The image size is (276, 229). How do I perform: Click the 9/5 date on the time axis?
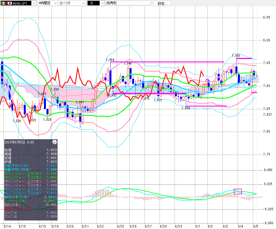pos(255,226)
